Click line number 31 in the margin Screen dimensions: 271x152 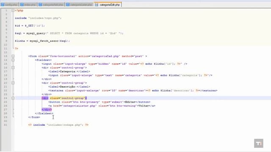(6, 125)
